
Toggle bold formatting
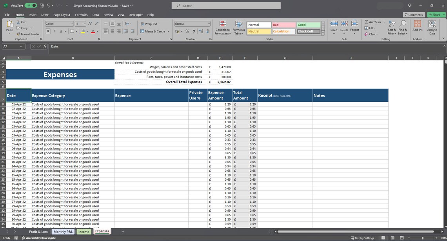(x=48, y=31)
